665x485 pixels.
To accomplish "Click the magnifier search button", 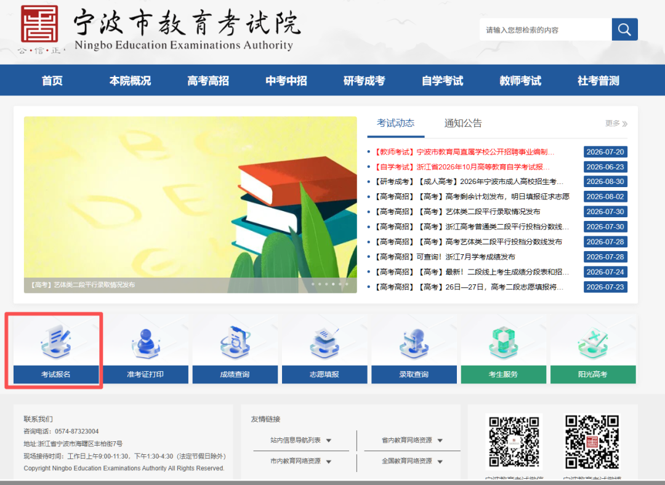I will pos(624,30).
